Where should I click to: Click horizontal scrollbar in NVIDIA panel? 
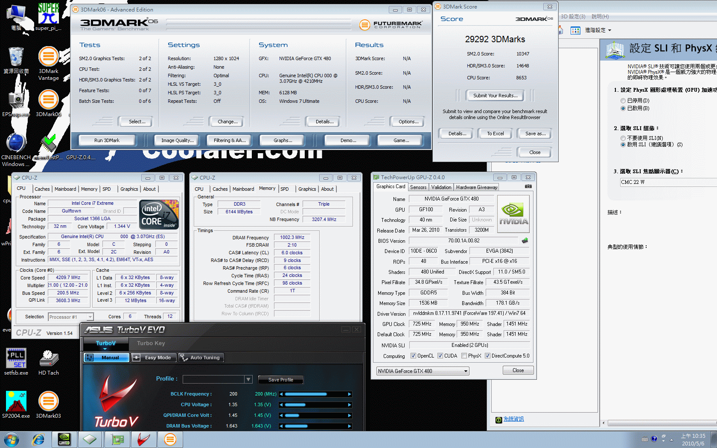coord(662,423)
